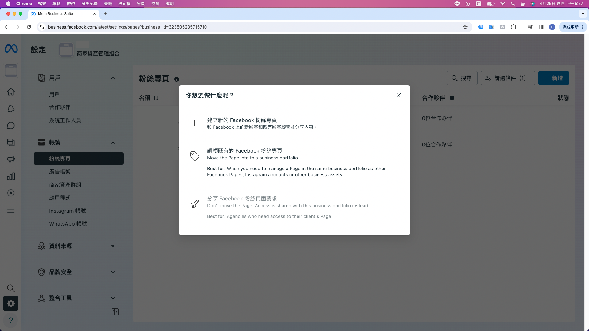Expand the 整合工具 section

pyautogui.click(x=113, y=298)
